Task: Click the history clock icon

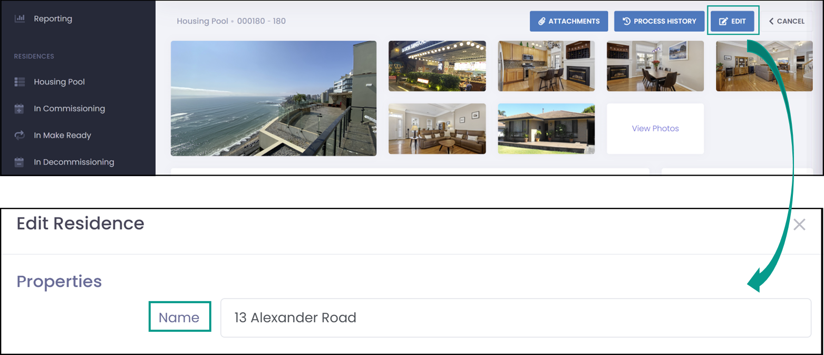Action: click(626, 22)
